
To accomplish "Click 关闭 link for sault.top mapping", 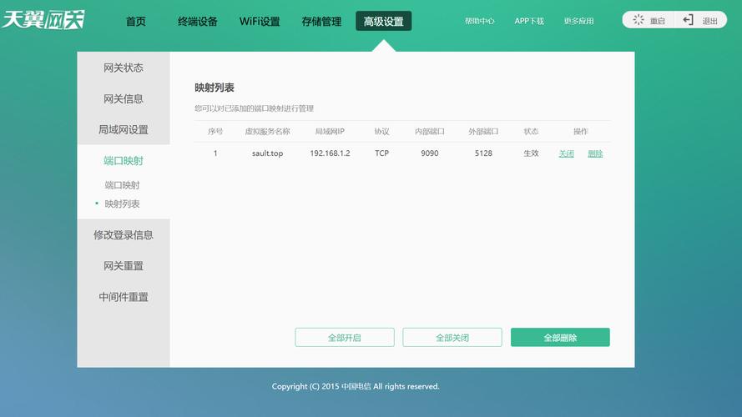I will point(566,153).
